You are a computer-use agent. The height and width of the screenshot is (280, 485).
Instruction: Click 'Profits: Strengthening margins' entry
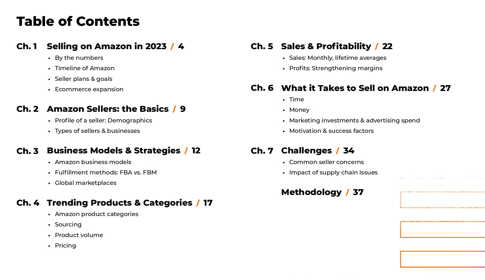tap(336, 68)
